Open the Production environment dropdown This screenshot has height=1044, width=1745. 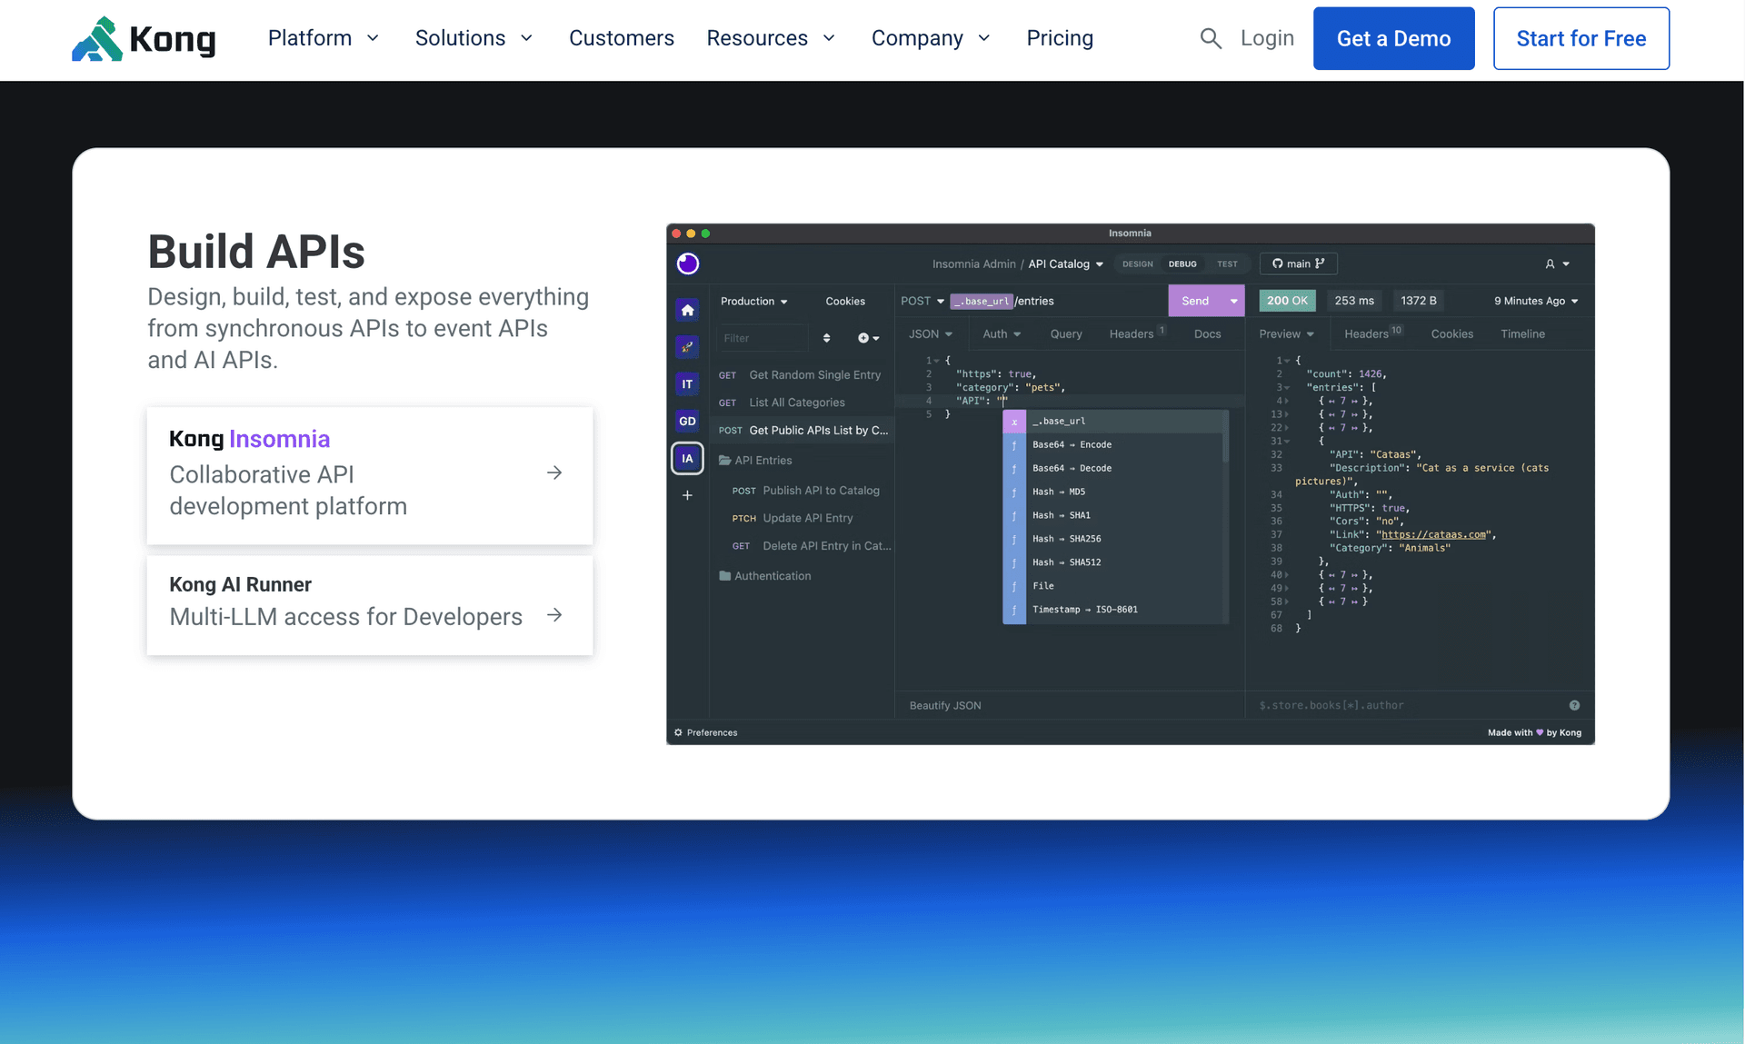point(754,301)
